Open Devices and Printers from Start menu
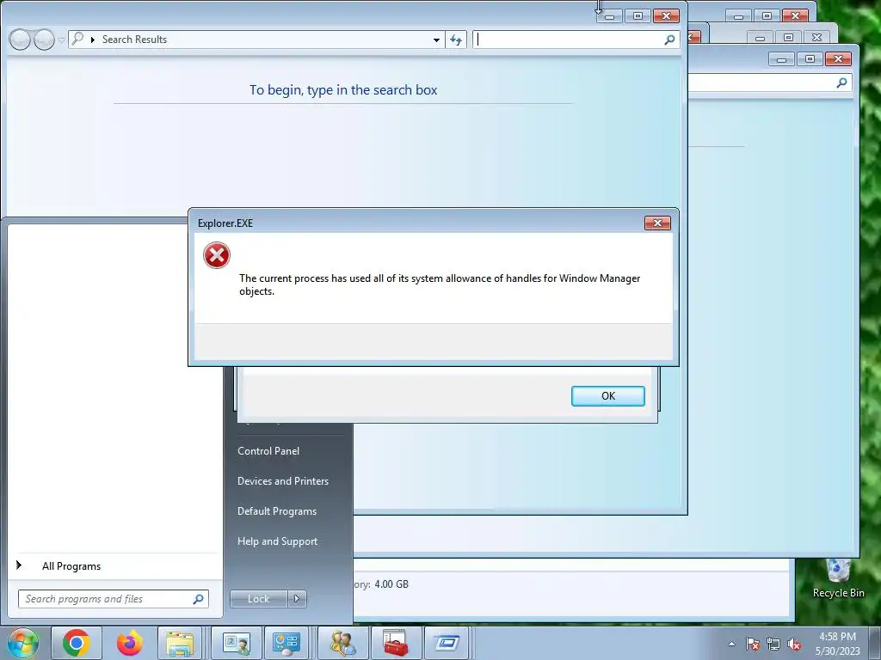The height and width of the screenshot is (660, 881). click(x=282, y=481)
